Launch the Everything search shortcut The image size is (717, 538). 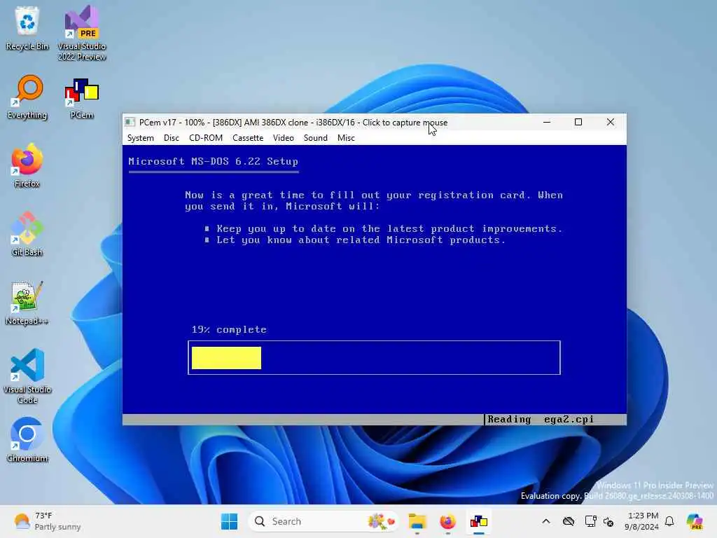tap(27, 97)
